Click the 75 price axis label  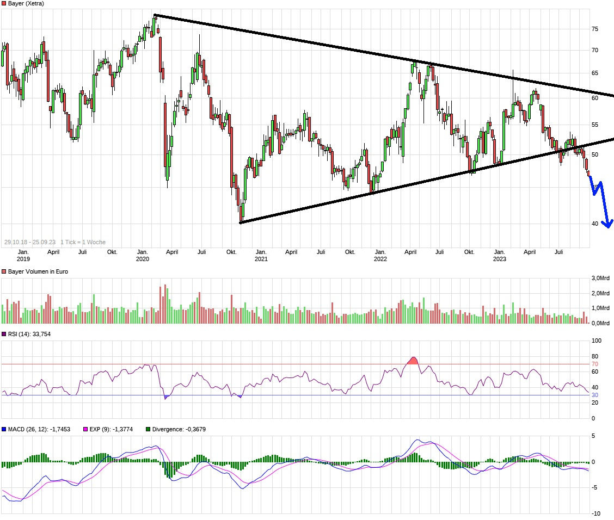coord(595,29)
